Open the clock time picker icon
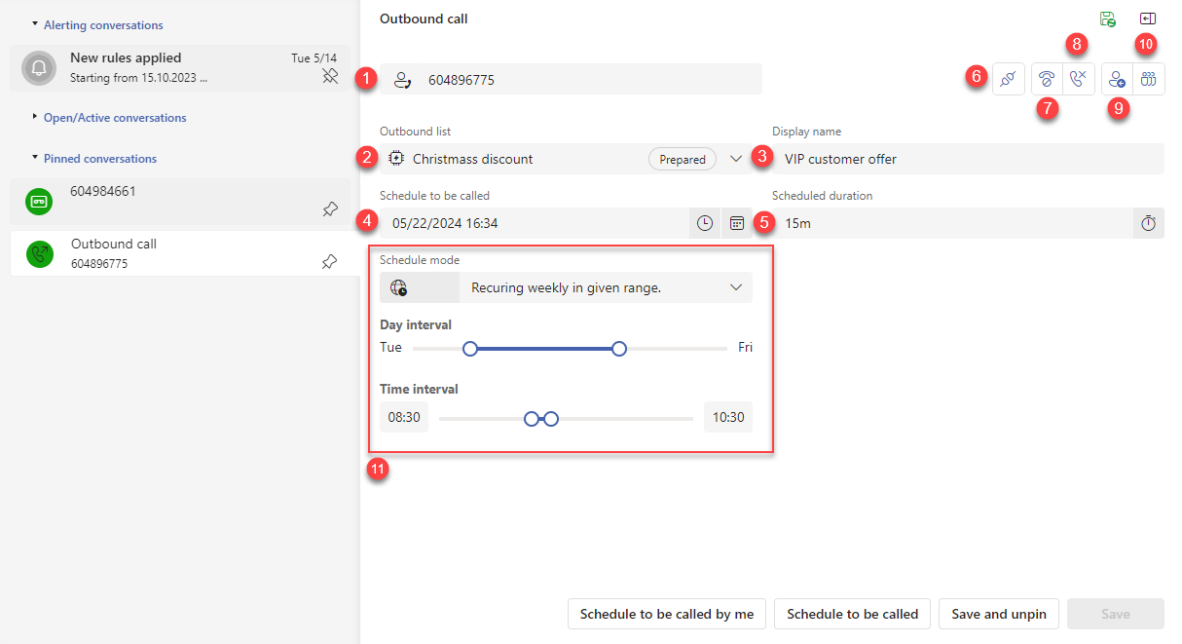 705,223
